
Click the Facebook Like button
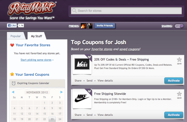[12, 26]
